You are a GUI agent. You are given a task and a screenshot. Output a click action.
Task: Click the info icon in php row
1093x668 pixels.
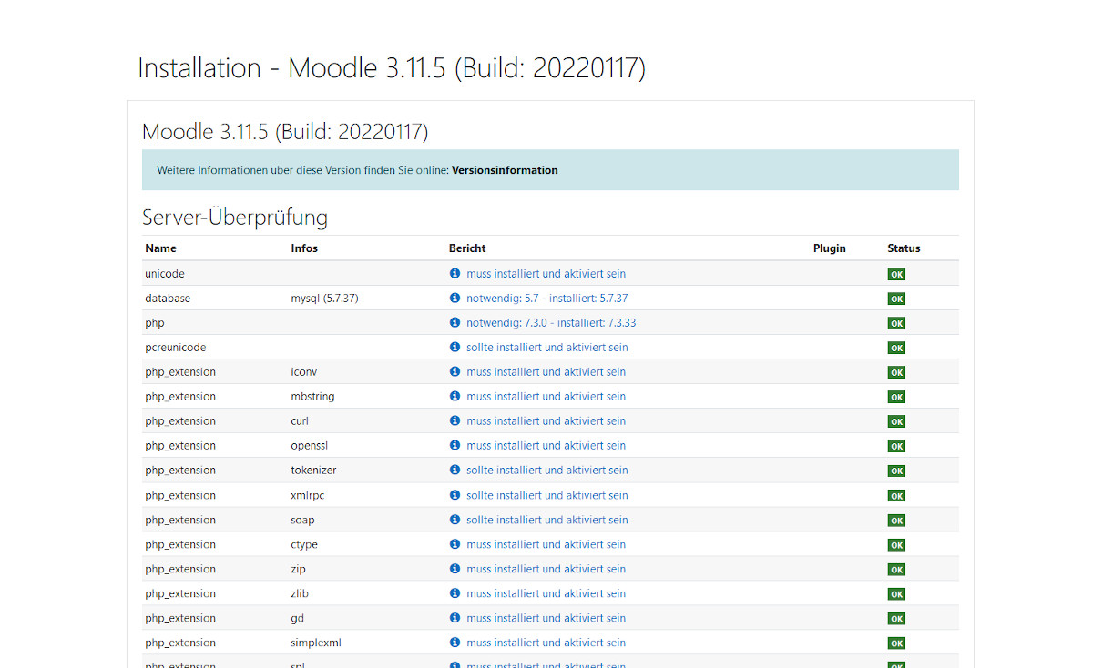click(455, 322)
